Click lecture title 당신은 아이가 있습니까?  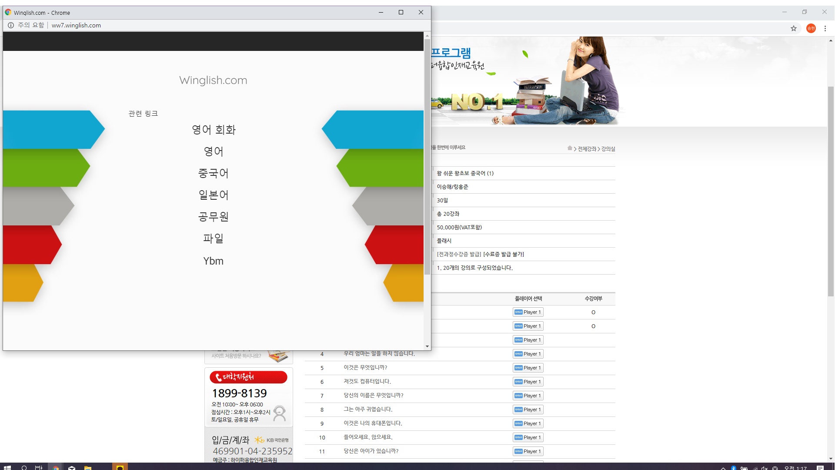point(371,451)
